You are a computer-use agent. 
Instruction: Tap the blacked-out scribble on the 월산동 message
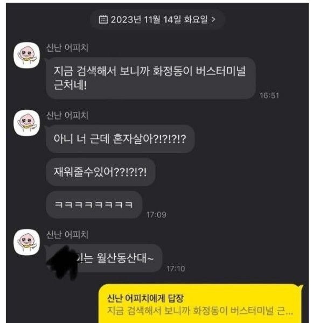click(63, 261)
